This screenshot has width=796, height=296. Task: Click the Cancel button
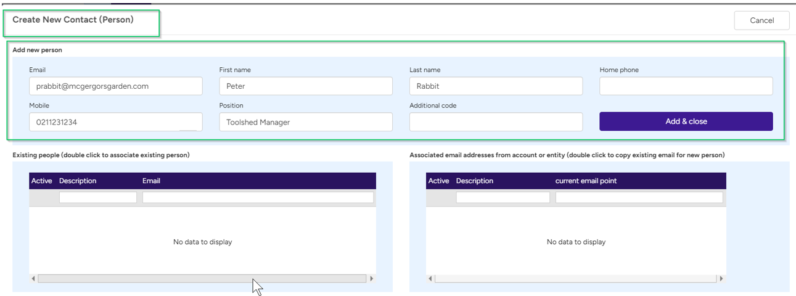[761, 20]
